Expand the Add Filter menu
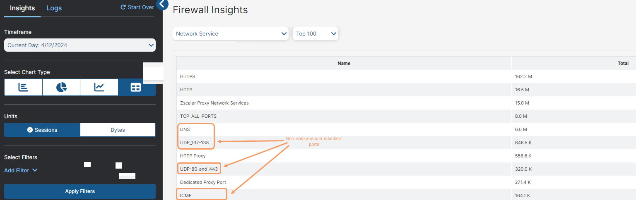Screen dimensions: 636x200 click(21, 170)
